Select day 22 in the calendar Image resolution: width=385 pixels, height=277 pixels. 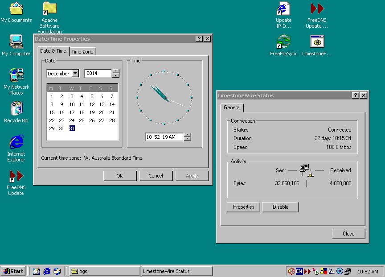(x=52, y=120)
